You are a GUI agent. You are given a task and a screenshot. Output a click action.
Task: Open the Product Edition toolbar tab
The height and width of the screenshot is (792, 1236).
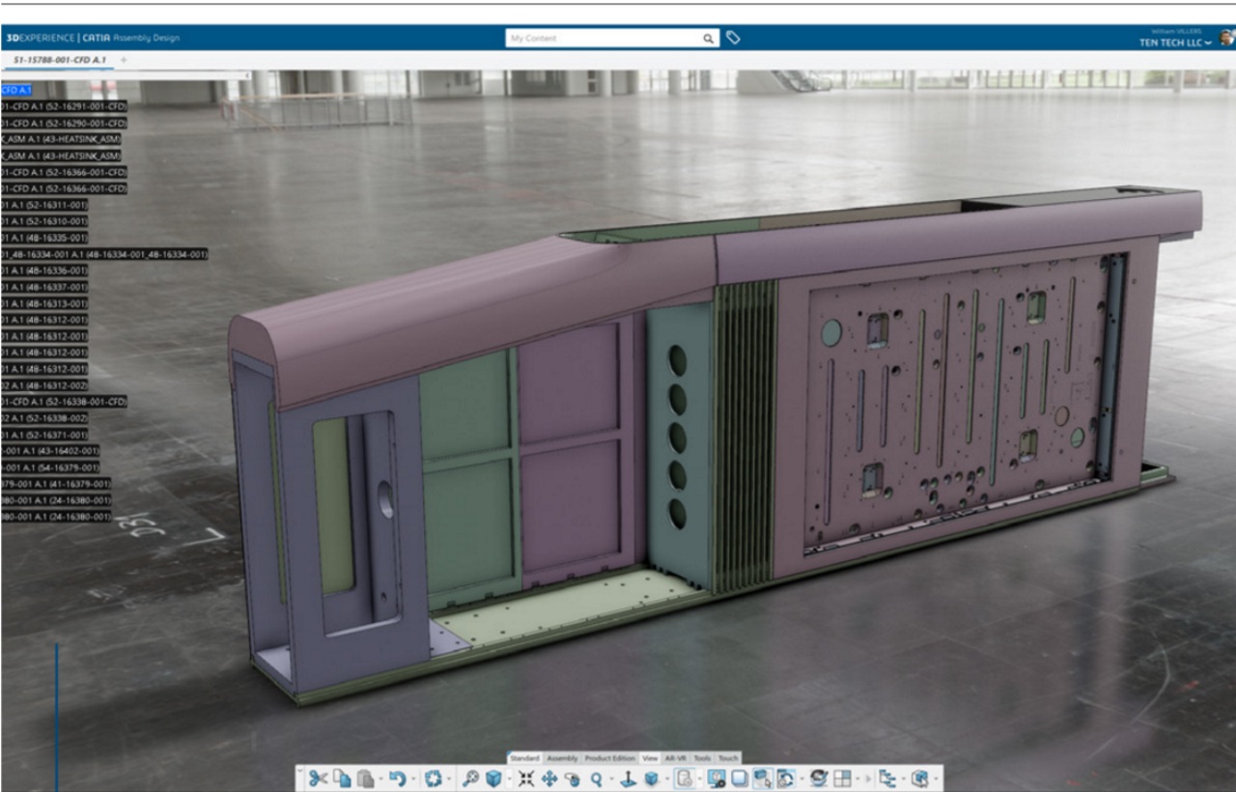pos(610,758)
